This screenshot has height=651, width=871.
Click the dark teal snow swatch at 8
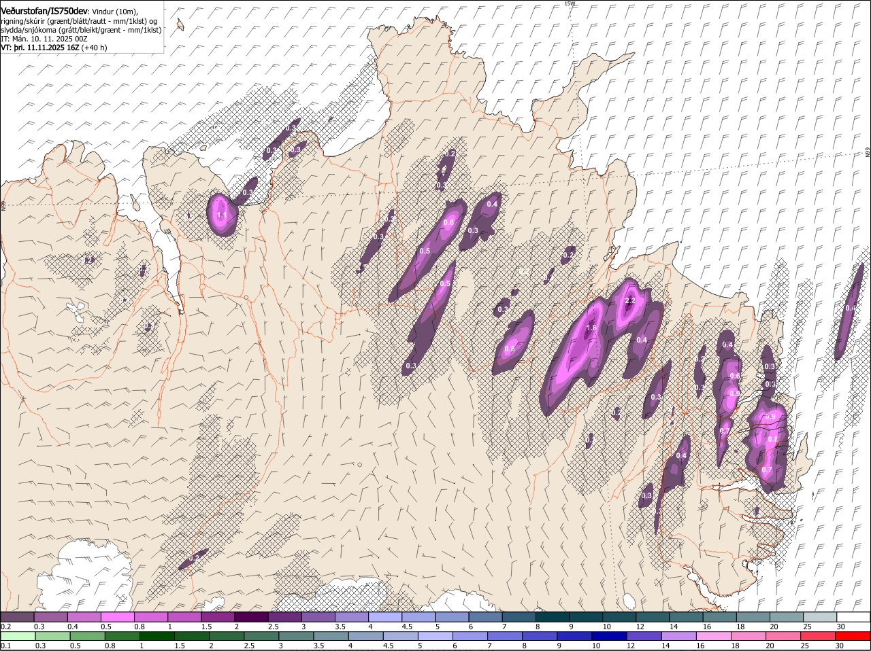click(552, 617)
